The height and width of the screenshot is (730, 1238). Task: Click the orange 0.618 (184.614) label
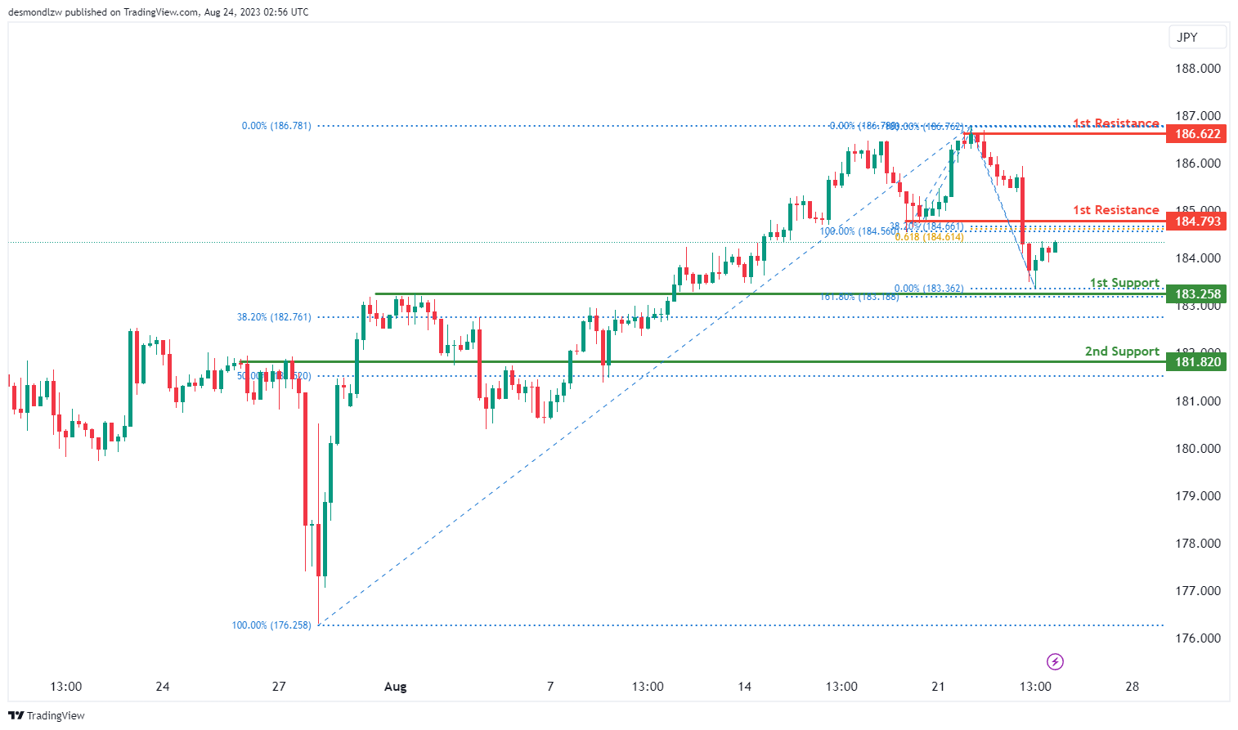tap(930, 237)
